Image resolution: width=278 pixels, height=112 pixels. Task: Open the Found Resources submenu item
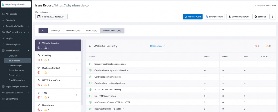(x=16, y=70)
